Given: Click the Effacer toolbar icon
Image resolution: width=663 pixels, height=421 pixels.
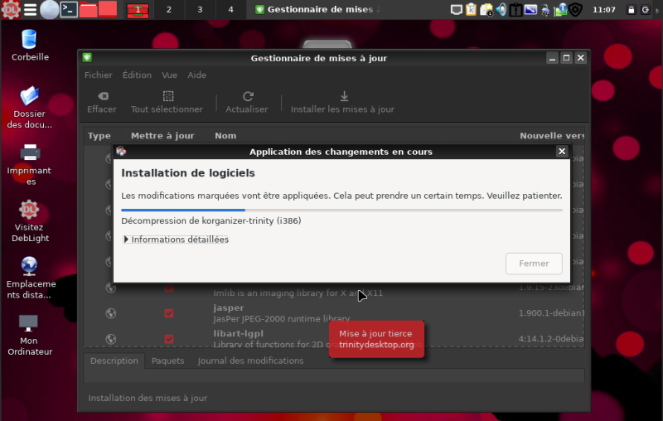Looking at the screenshot, I should (102, 96).
